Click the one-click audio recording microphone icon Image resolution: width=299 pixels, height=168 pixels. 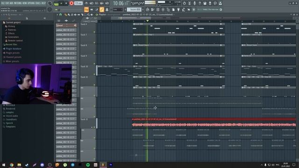click(194, 3)
